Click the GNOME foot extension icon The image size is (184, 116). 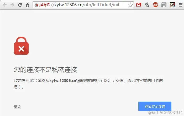click(x=147, y=5)
